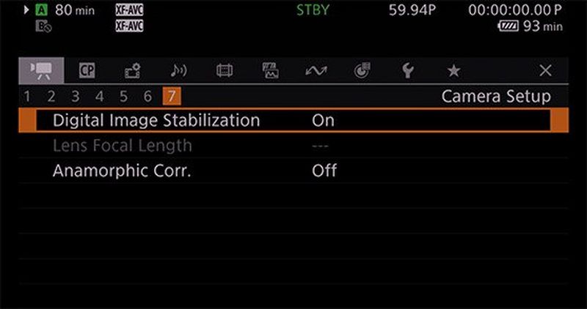
Task: Open the Recording/Media Setup tab icon
Action: [132, 70]
